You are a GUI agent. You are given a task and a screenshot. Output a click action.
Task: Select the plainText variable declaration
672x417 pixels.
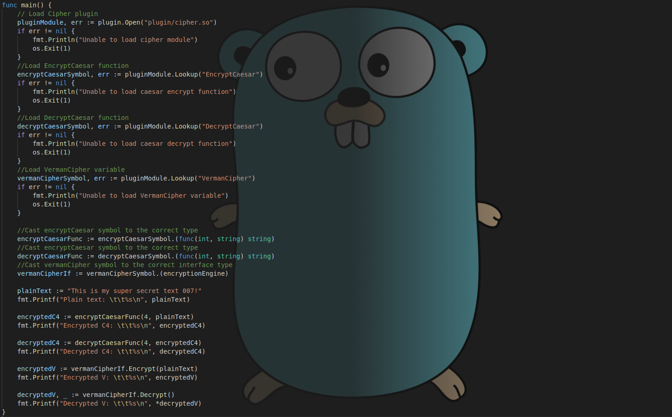click(109, 290)
